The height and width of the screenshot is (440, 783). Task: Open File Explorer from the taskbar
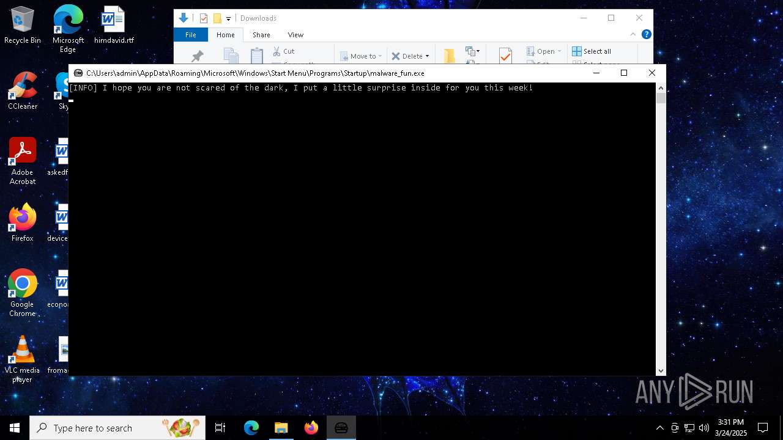coord(281,428)
